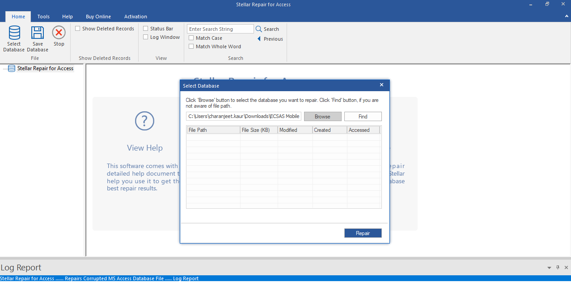Close the Select Database dialog
Viewport: 571px width, 282px height.
coord(381,85)
